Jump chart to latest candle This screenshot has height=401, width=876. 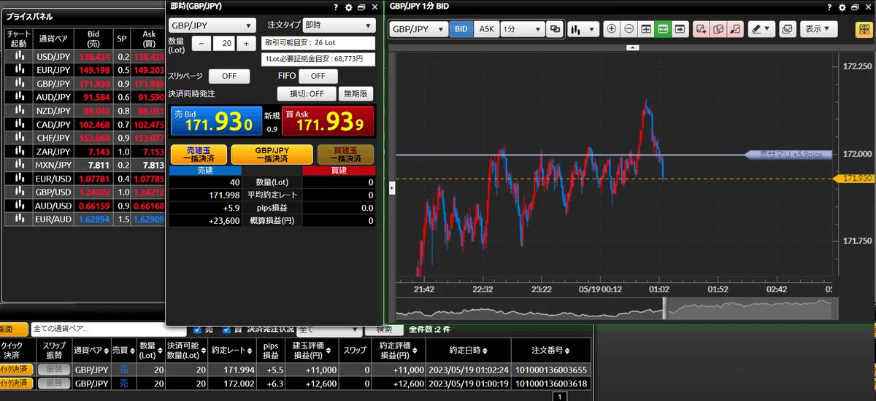(680, 30)
